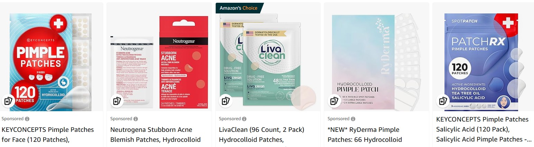
Task: Open Sponsored info icon under LivaClean product
Action: (244, 119)
